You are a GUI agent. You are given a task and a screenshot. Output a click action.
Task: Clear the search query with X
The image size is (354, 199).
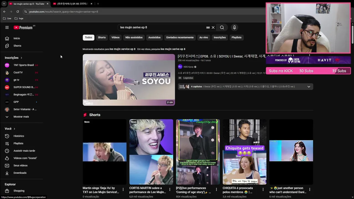tap(213, 27)
